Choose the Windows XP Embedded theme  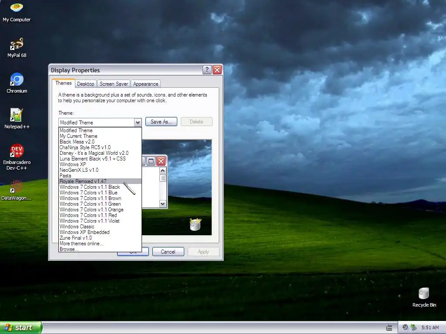100,232
